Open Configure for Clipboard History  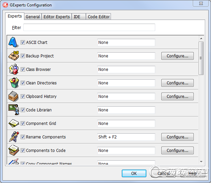(178, 96)
